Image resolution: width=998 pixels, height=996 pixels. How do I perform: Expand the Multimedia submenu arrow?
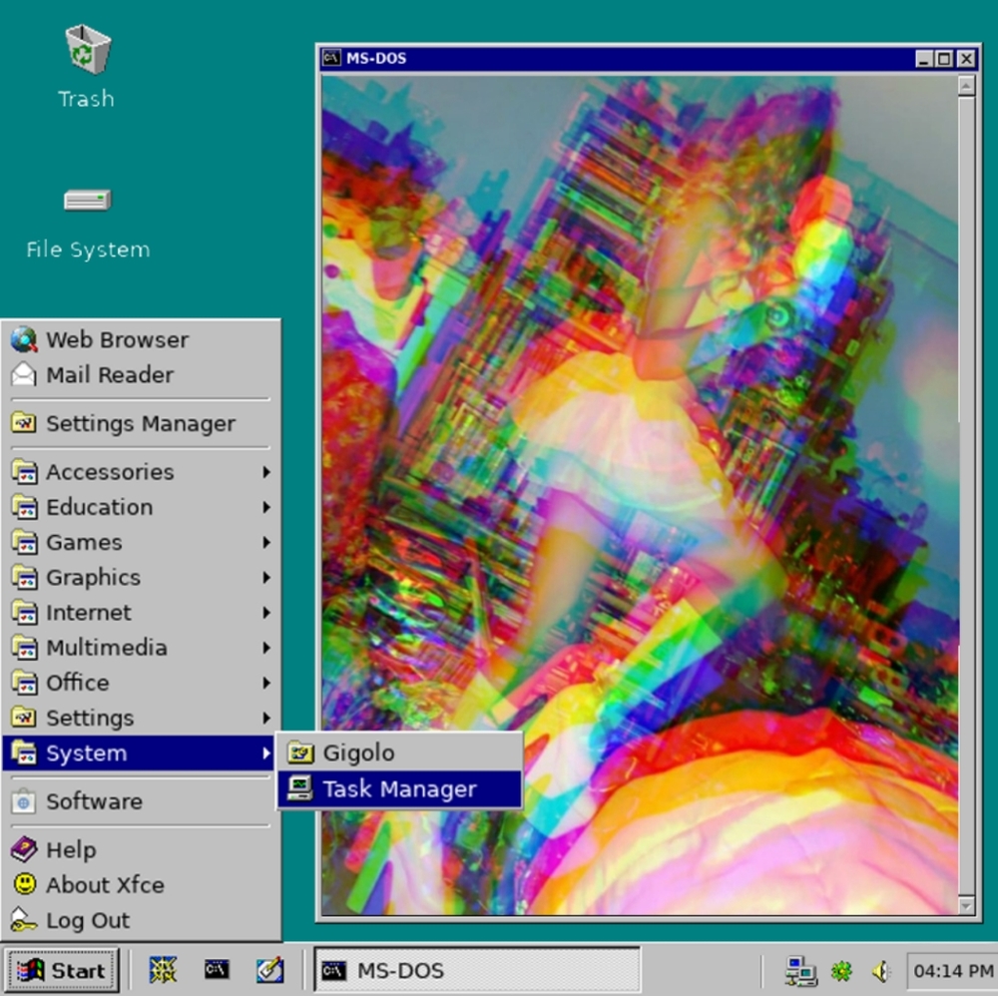coord(266,648)
